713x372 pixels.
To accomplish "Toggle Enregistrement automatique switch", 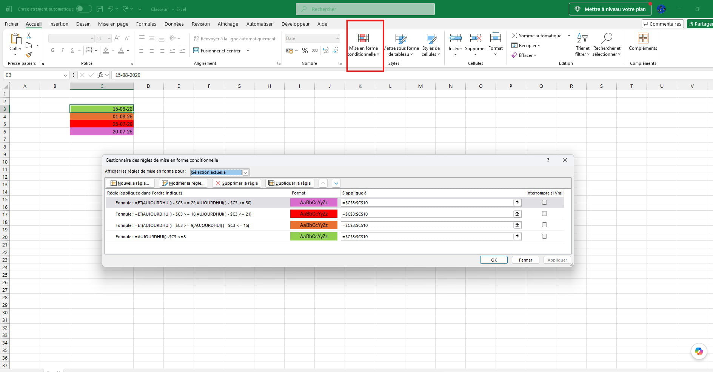I will [84, 9].
